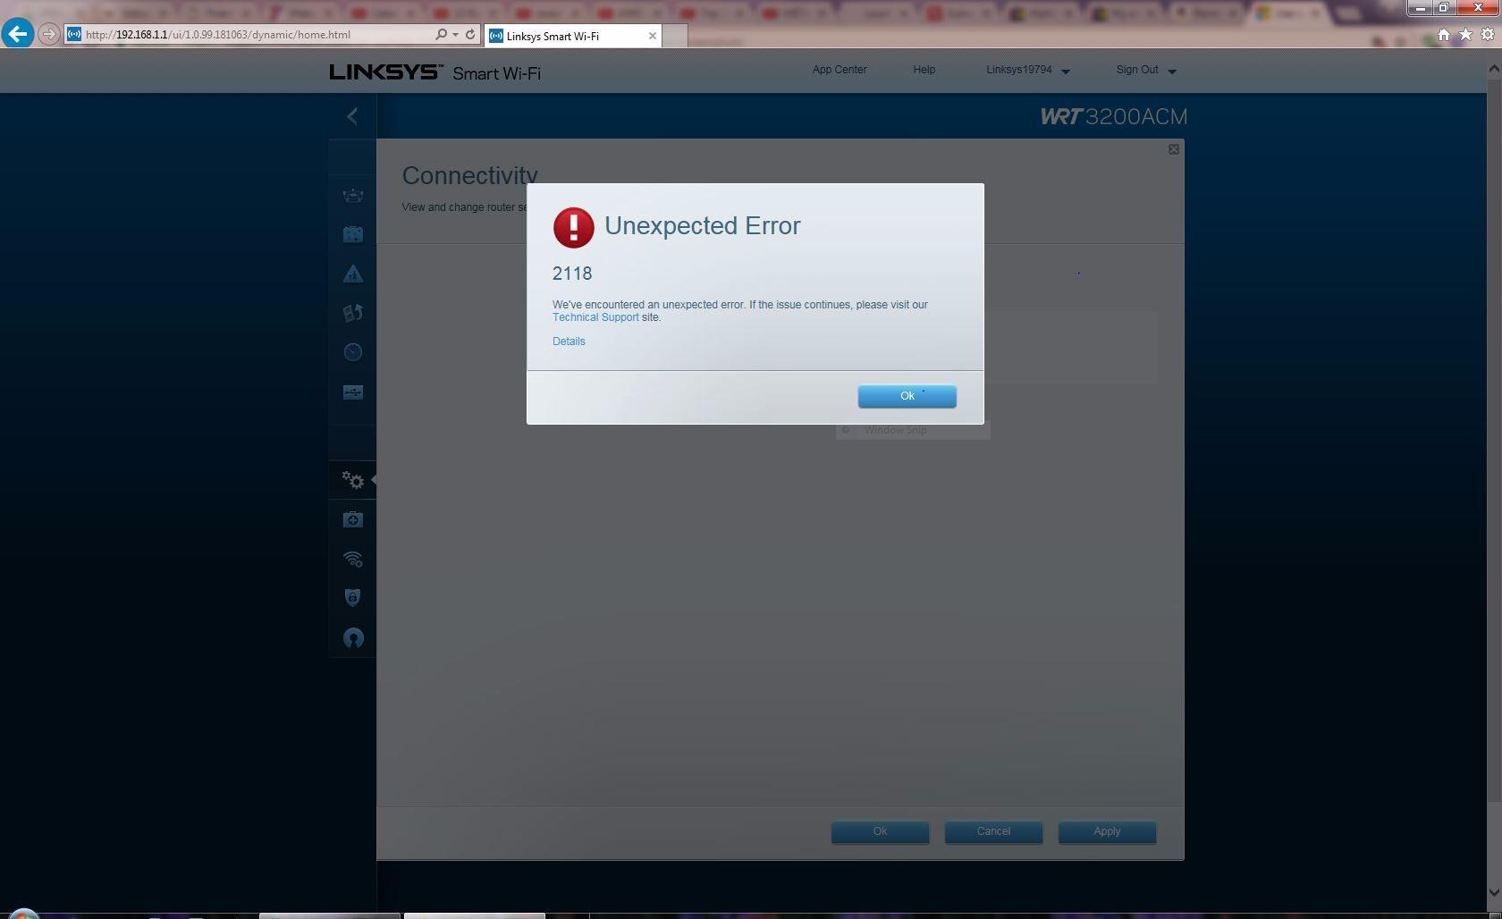
Task: Open the Sign Out dropdown
Action: (1145, 70)
